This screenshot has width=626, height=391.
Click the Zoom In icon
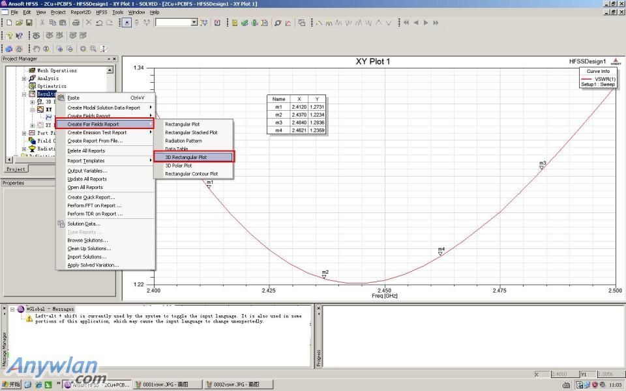tap(59, 49)
